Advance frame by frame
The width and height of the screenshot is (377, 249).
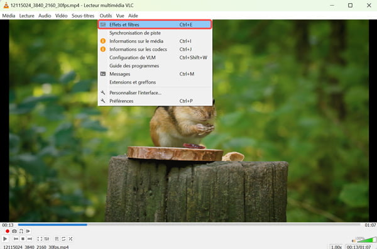point(28,231)
